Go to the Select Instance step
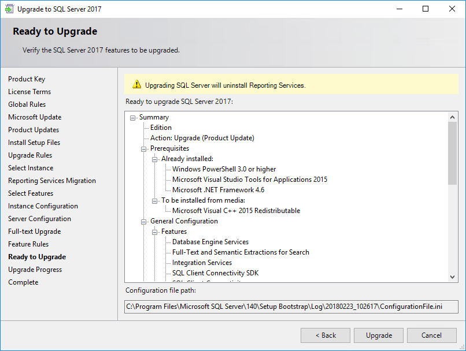 point(31,168)
